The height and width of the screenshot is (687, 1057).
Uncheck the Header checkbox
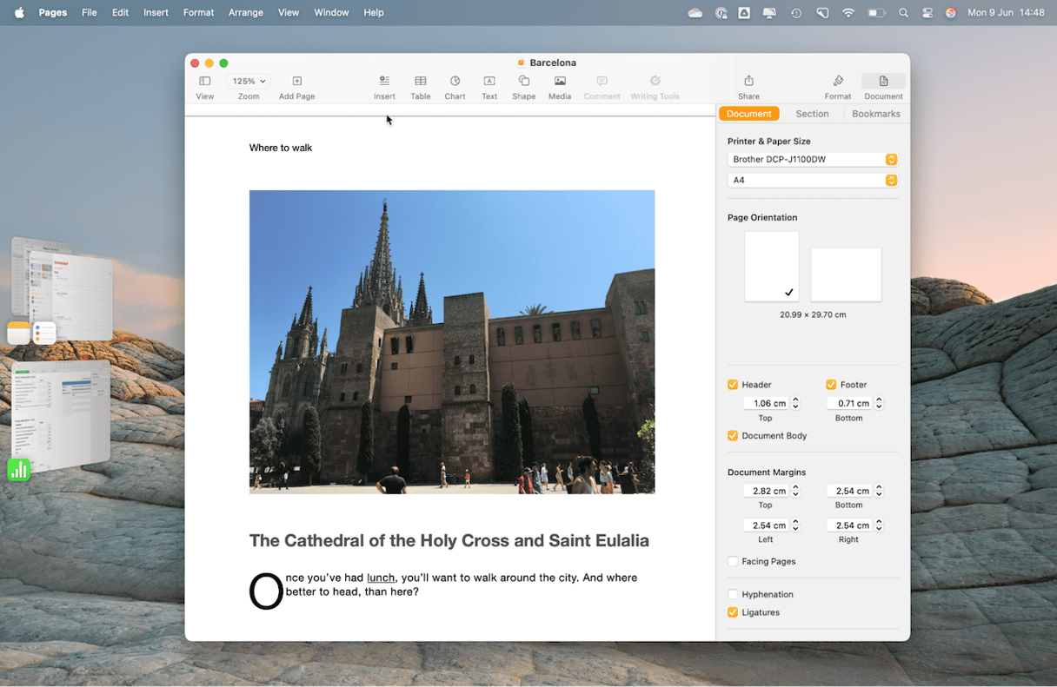[x=733, y=385]
